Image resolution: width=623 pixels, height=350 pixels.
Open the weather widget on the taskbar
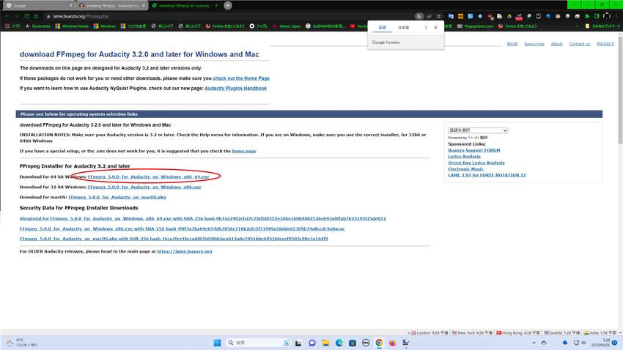21,343
